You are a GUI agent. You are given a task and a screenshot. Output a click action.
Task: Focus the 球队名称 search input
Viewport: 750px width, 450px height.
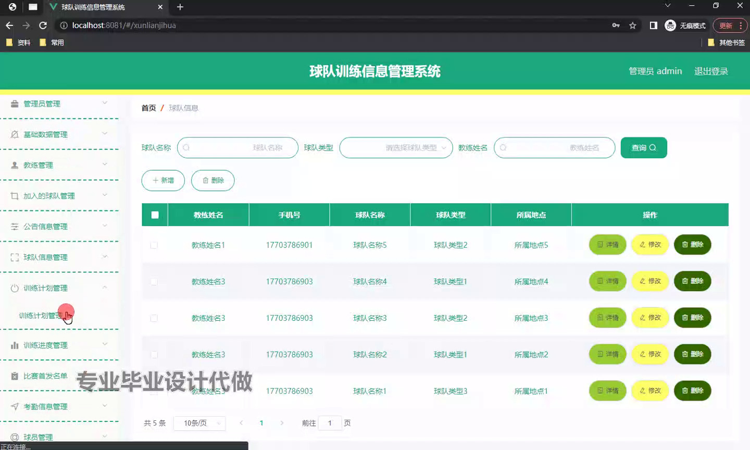tap(238, 148)
